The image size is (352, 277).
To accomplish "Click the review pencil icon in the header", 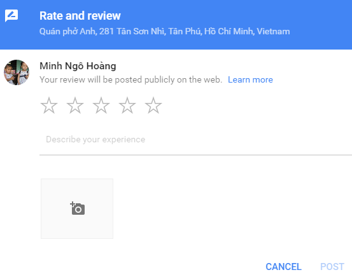I will [11, 16].
